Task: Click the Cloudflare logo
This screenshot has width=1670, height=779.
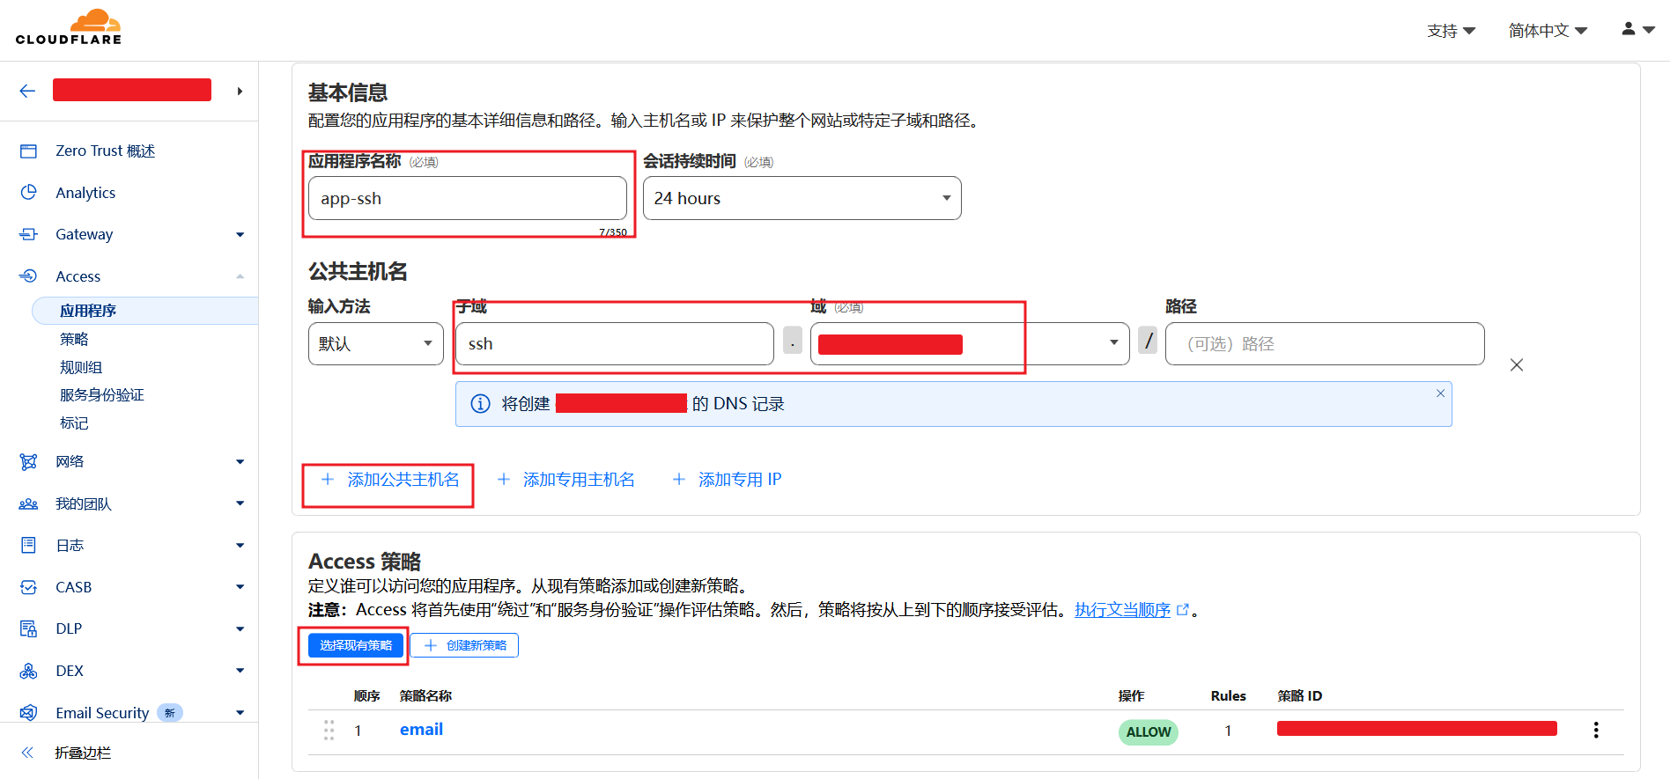Action: click(69, 27)
